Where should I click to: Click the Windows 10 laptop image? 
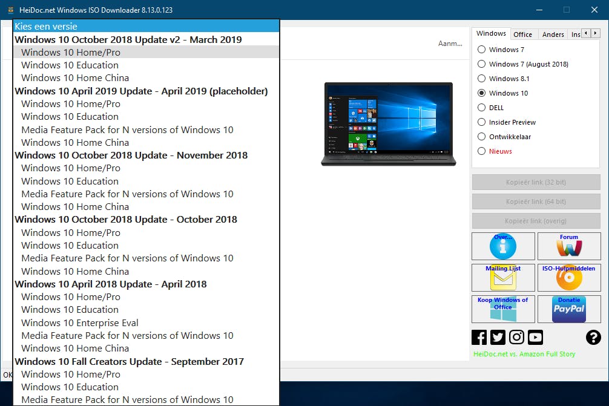389,124
